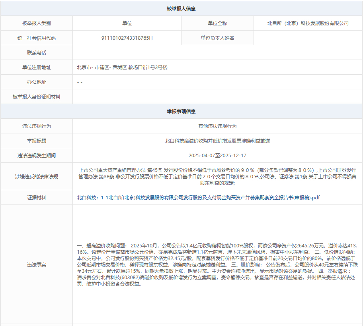363x326 pixels.
Task: Click the 举报标题 label
Action: (x=37, y=141)
